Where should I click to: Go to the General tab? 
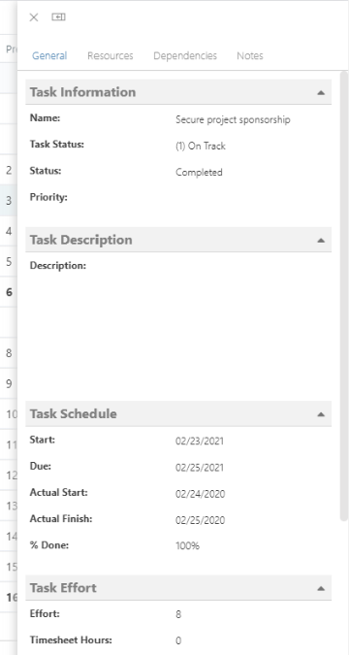click(49, 55)
